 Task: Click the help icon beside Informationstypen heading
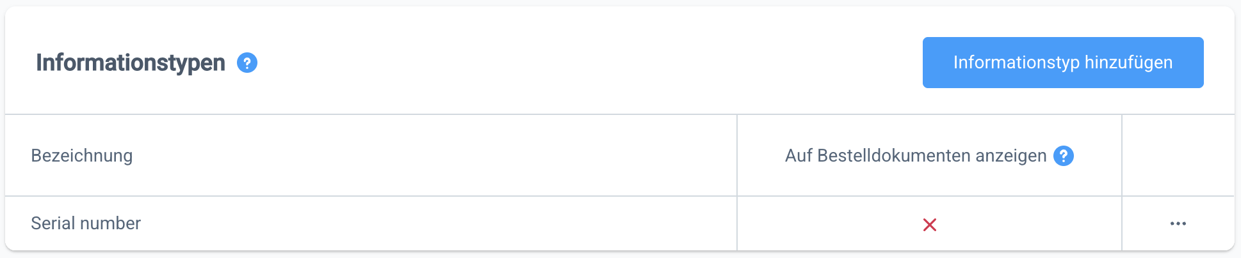point(247,63)
